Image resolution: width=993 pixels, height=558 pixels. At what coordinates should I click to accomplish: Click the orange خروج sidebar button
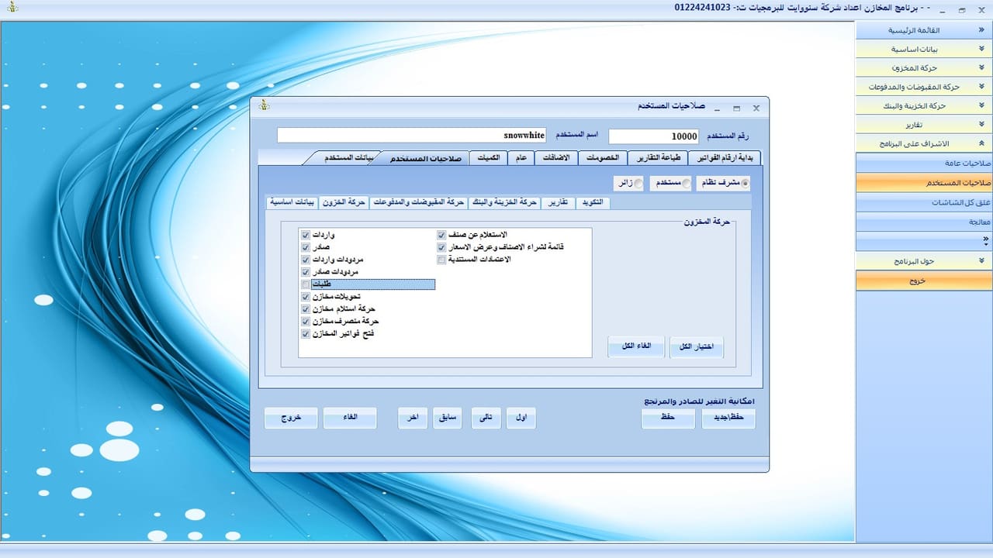tap(924, 281)
